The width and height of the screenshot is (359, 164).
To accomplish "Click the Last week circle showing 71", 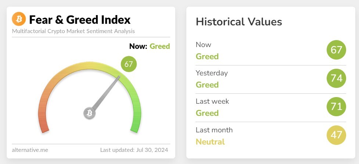I will [x=336, y=107].
